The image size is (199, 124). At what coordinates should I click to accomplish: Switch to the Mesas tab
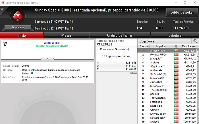tap(66, 35)
